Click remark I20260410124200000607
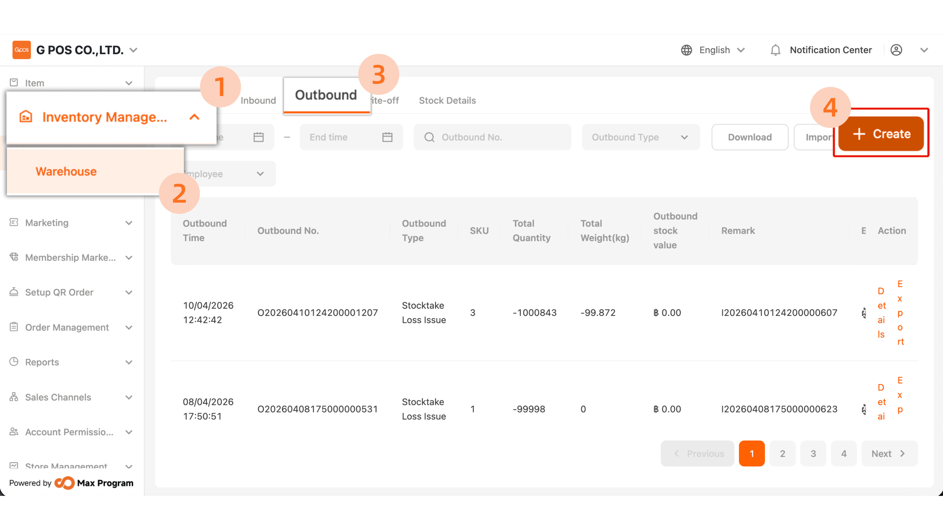This screenshot has width=943, height=530. (x=779, y=313)
